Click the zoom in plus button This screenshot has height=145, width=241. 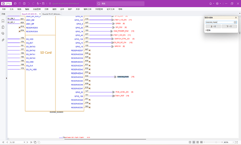pos(222,142)
